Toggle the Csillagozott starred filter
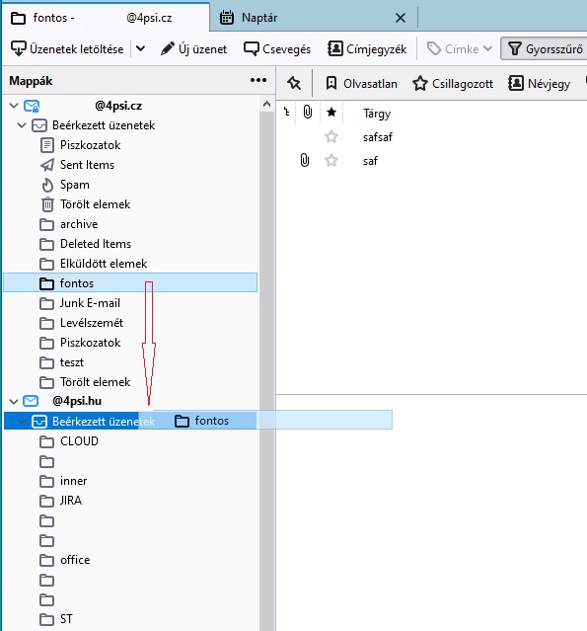587x631 pixels. coord(453,83)
